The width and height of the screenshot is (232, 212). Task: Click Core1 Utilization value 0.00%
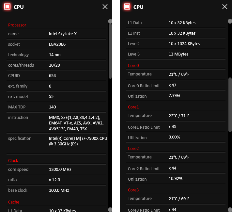[x=174, y=137]
